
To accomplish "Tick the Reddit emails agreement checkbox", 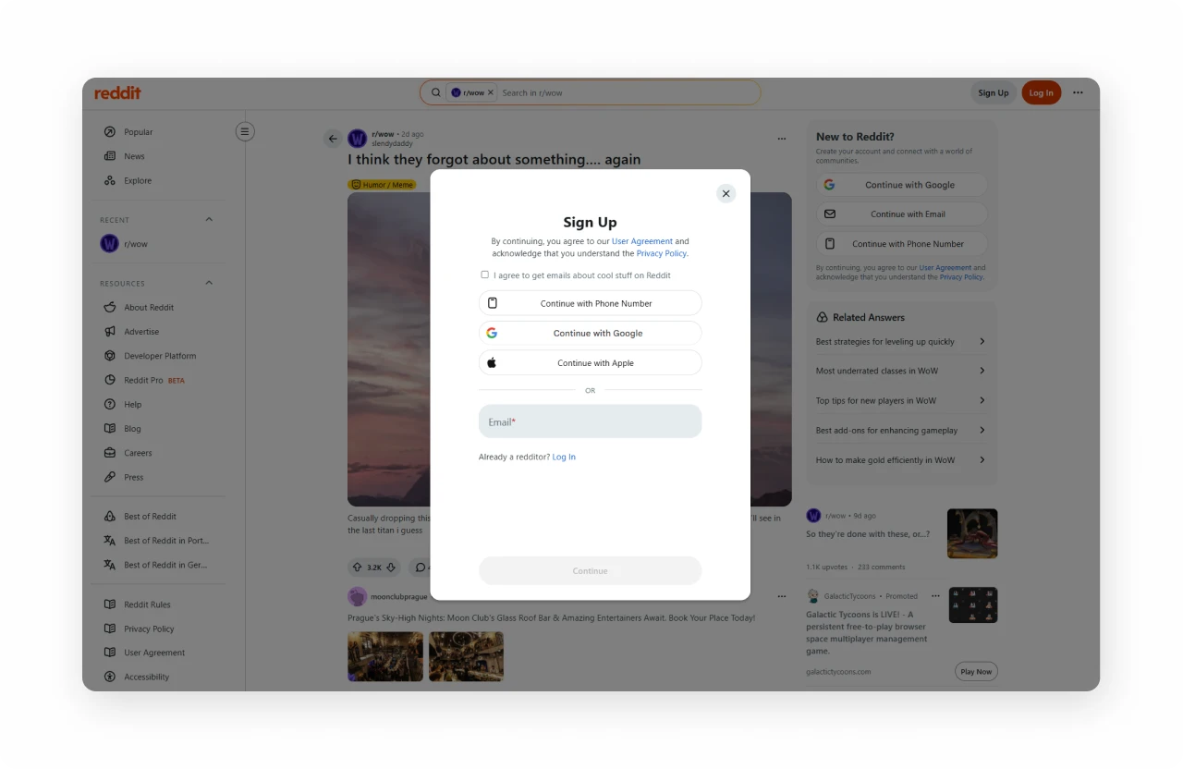I will pos(484,275).
